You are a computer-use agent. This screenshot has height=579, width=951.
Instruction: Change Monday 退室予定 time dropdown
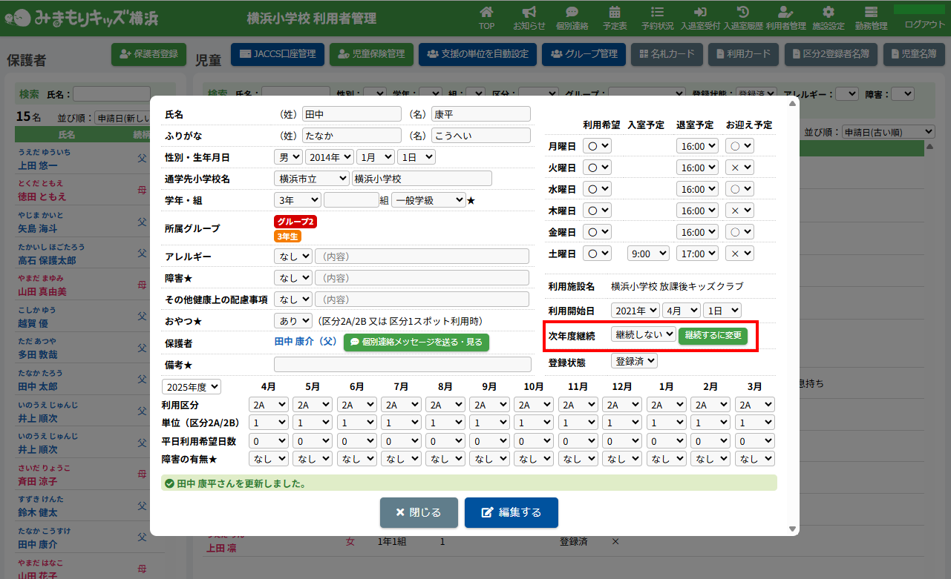tap(697, 146)
